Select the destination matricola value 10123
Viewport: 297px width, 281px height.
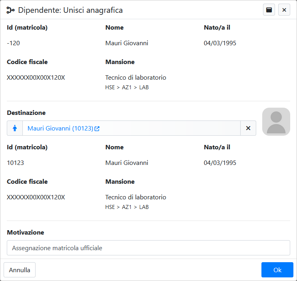pos(16,163)
